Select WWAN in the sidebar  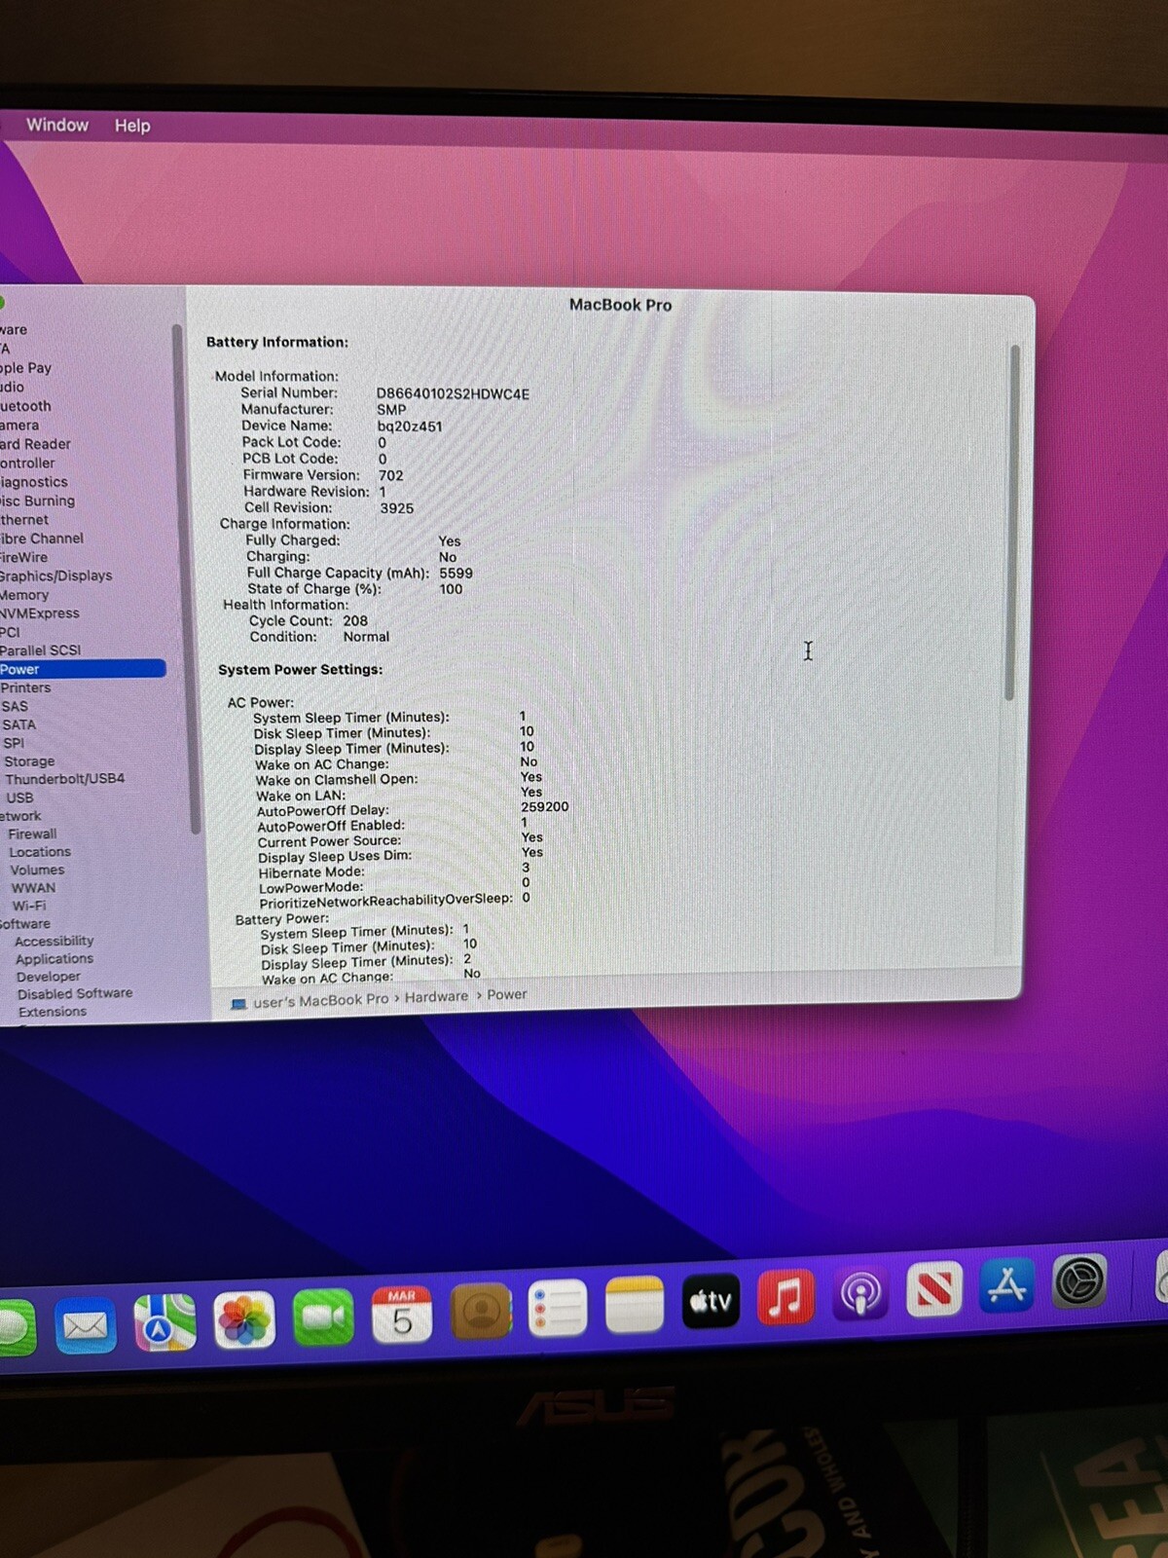pyautogui.click(x=33, y=888)
